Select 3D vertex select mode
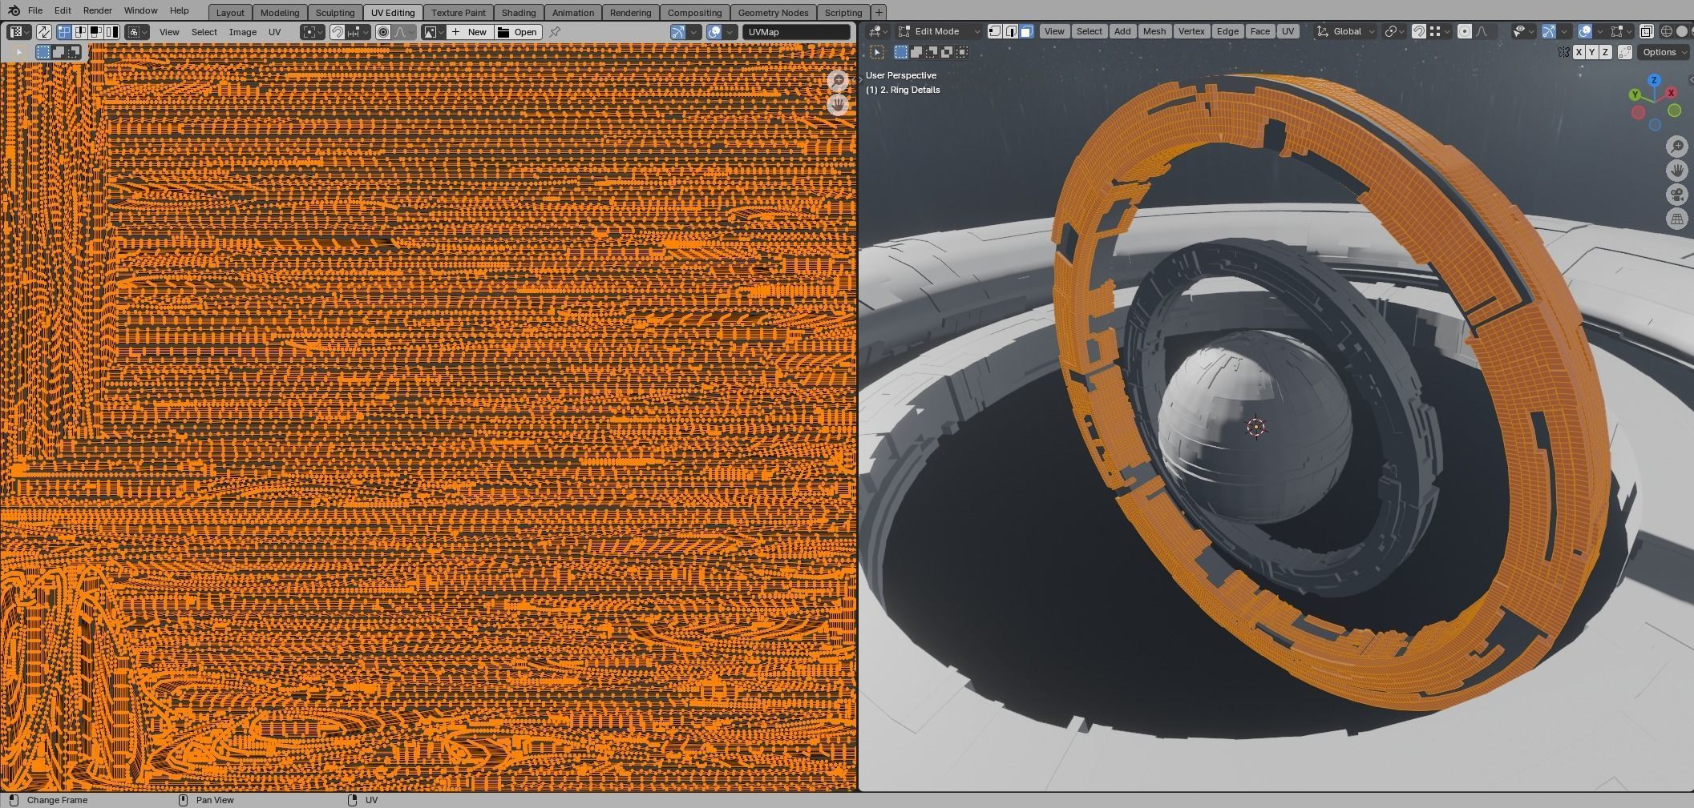This screenshot has height=808, width=1694. tap(995, 31)
